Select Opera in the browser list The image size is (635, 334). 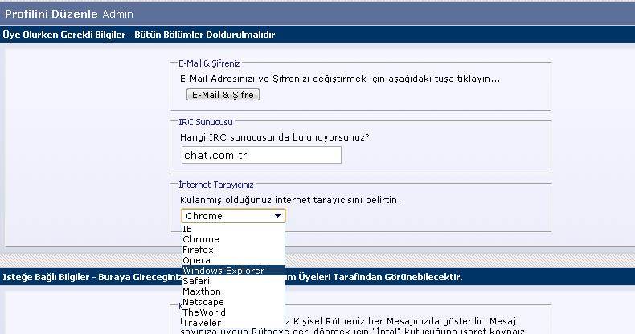point(233,260)
